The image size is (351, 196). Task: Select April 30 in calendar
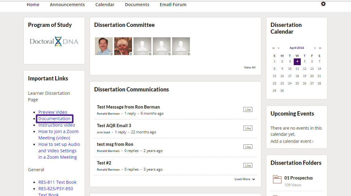[x=282, y=91]
